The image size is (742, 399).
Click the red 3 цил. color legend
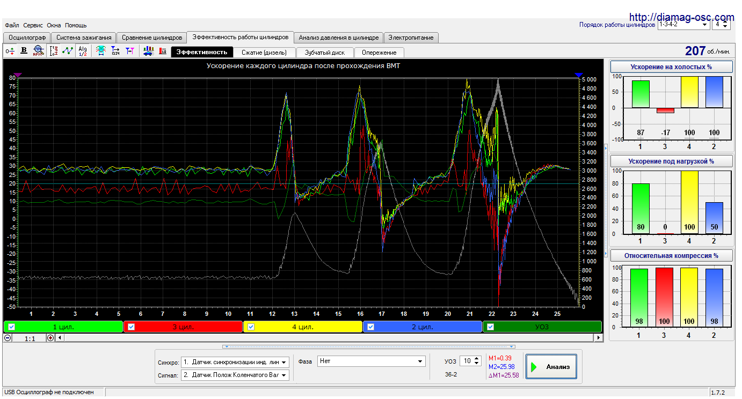pyautogui.click(x=183, y=327)
